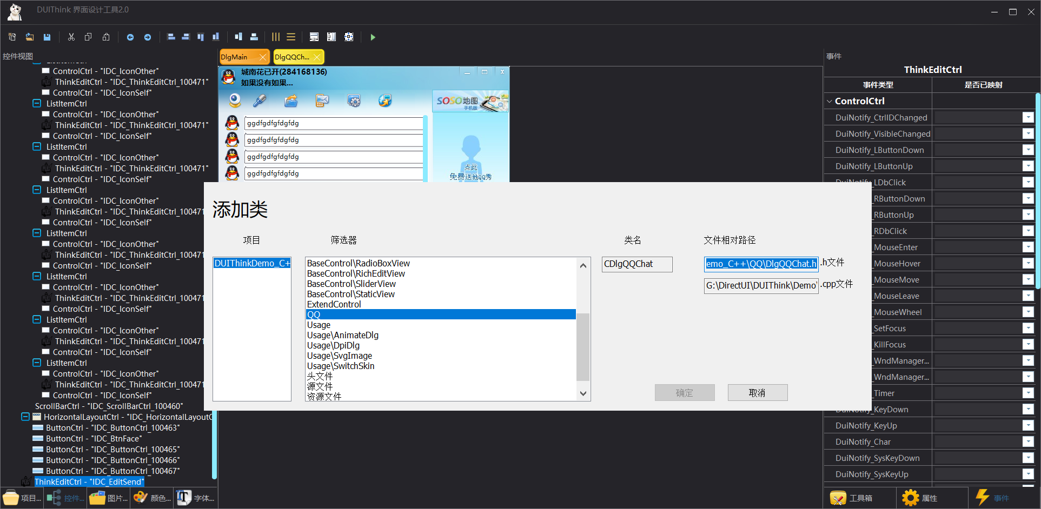Open the DuiNotify_VisibleChanged mapping dropdown
The height and width of the screenshot is (509, 1041).
coord(1027,133)
